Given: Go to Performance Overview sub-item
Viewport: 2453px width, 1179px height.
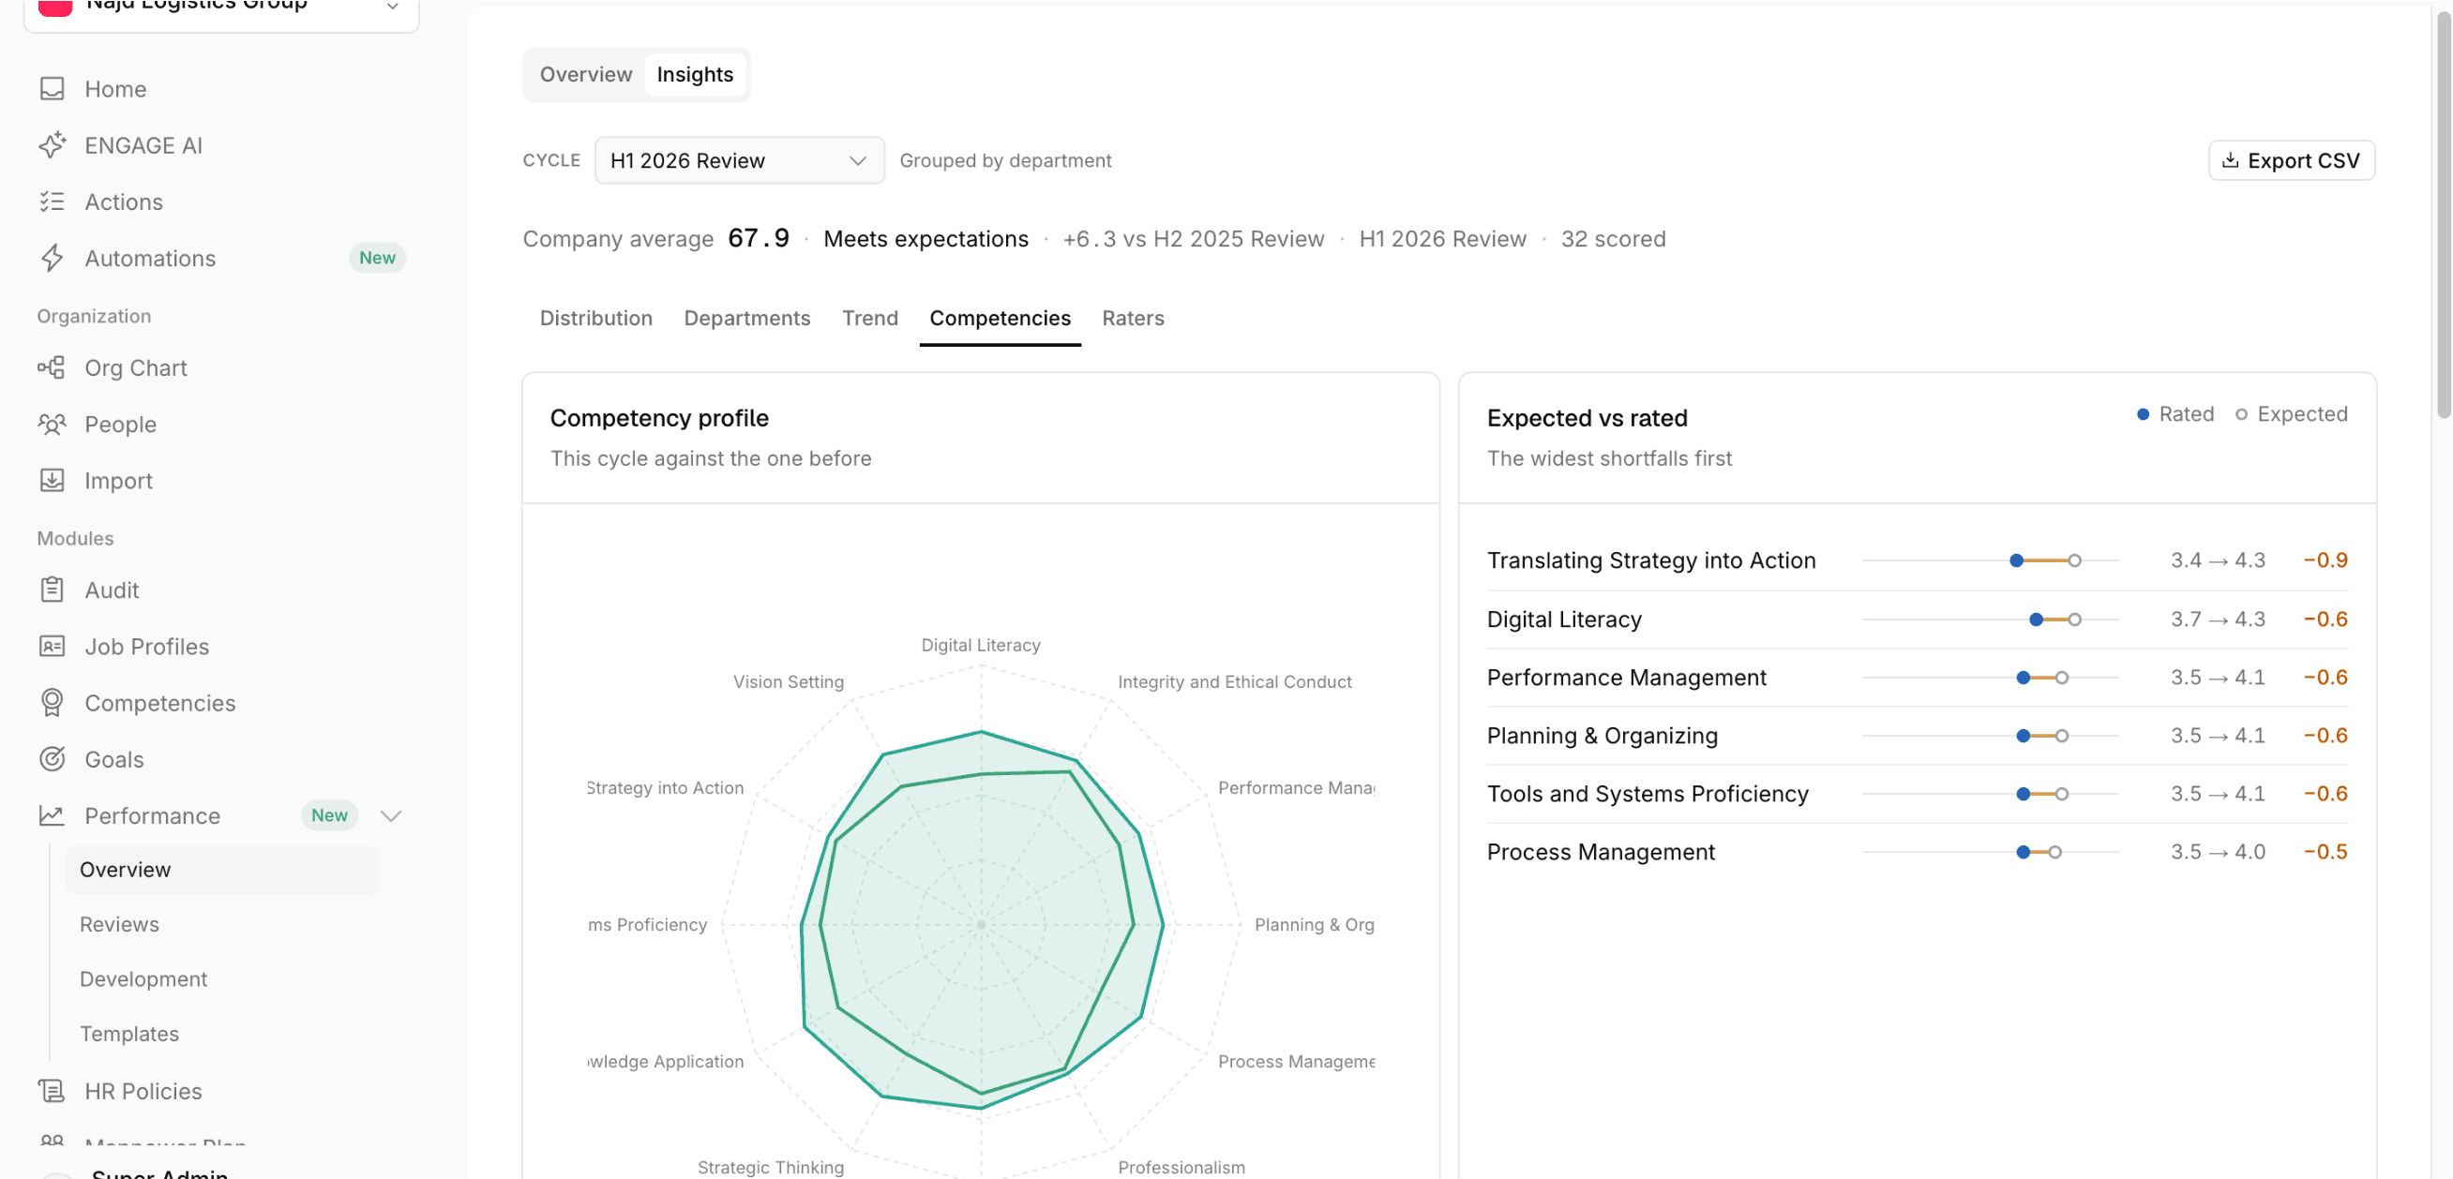Looking at the screenshot, I should [222, 869].
